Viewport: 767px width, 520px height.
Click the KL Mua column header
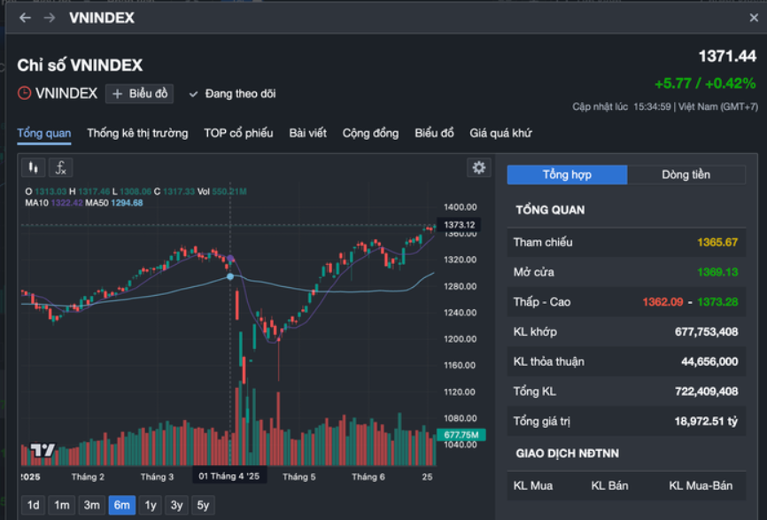click(x=532, y=485)
